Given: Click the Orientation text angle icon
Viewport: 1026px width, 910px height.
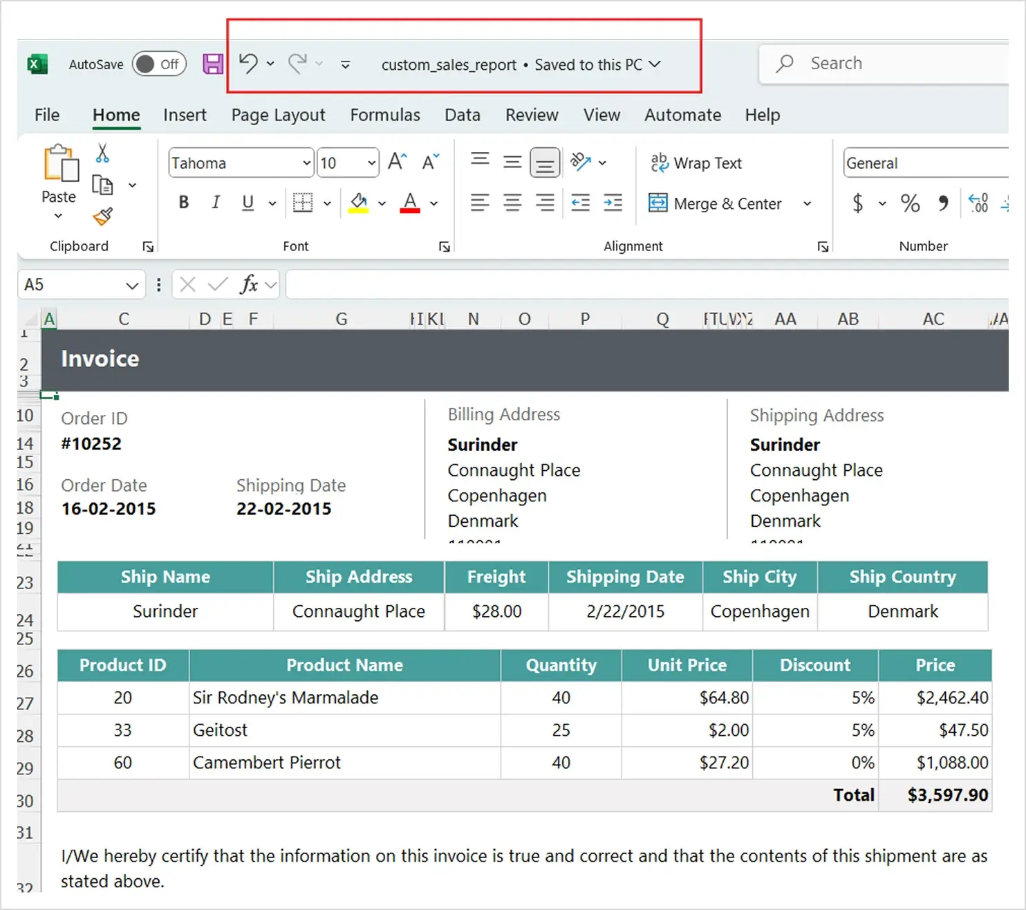Looking at the screenshot, I should pos(581,162).
